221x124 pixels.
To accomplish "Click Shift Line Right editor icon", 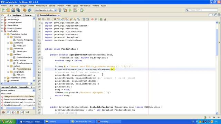I will [87, 19].
